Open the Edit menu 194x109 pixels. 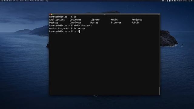pos(14,1)
